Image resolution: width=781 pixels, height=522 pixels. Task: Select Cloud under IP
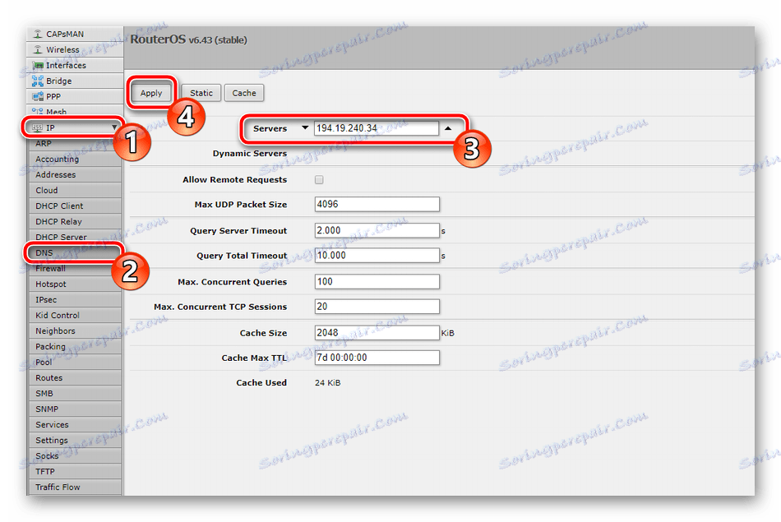click(x=75, y=190)
